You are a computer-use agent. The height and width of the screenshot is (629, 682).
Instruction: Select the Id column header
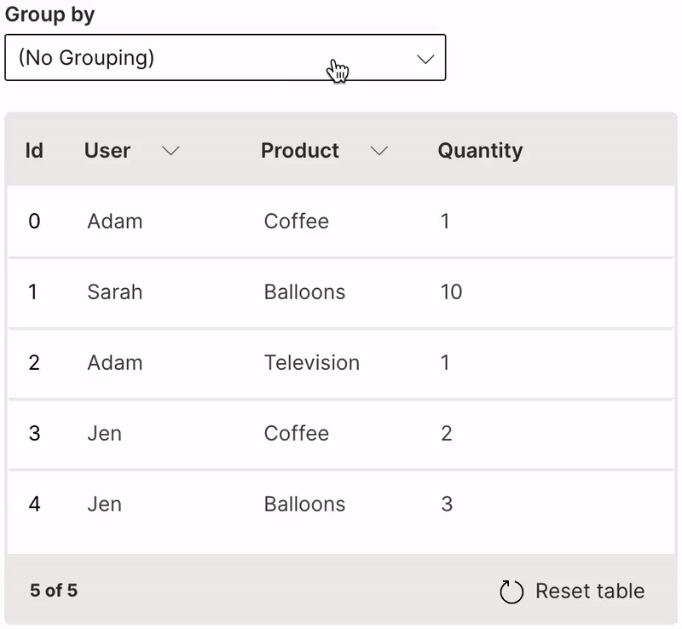pyautogui.click(x=33, y=151)
